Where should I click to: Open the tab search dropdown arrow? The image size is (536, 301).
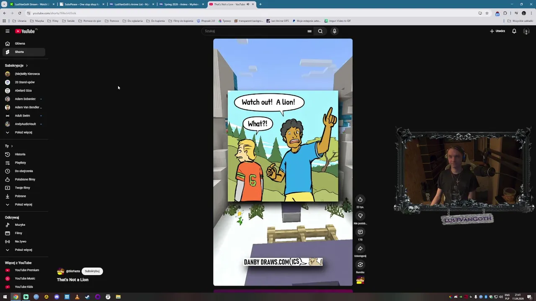4,4
